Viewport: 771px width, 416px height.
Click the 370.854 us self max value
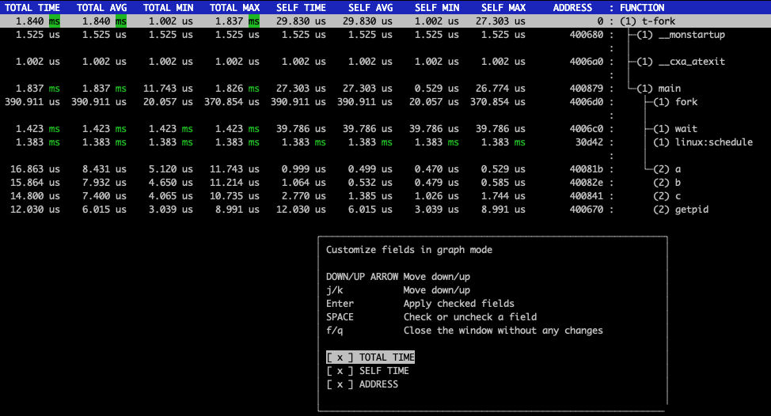[x=498, y=102]
